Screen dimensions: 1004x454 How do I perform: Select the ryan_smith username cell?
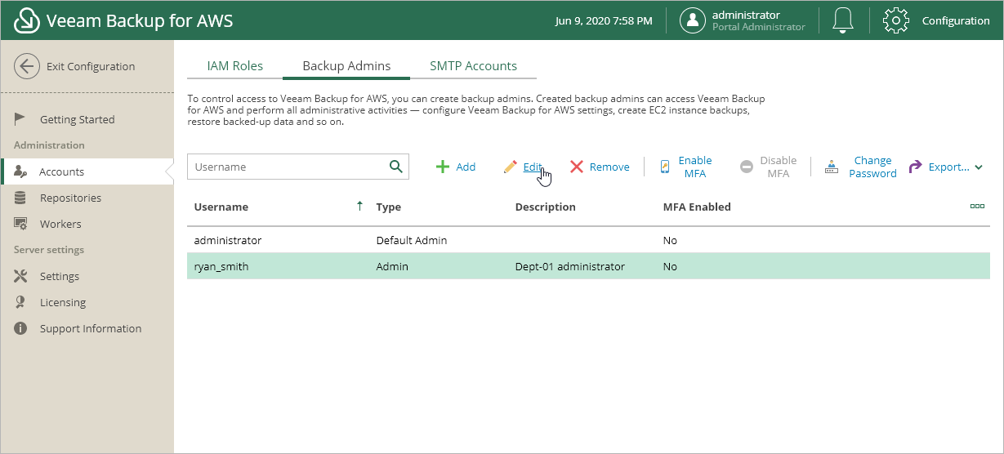click(222, 266)
